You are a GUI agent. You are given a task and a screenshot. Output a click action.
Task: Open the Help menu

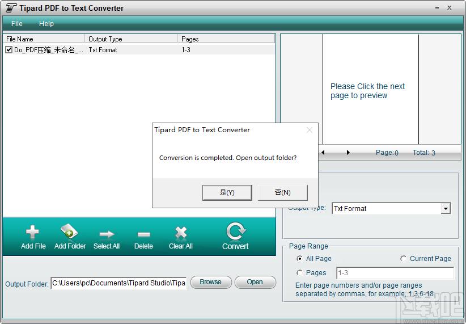[46, 23]
